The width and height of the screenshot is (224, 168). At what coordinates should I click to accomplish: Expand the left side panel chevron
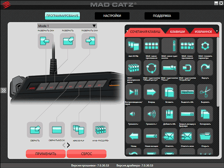click(3, 90)
